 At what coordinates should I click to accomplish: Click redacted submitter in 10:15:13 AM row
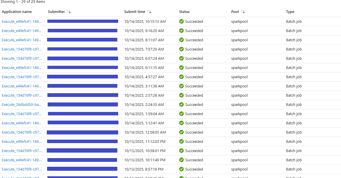(83, 21)
